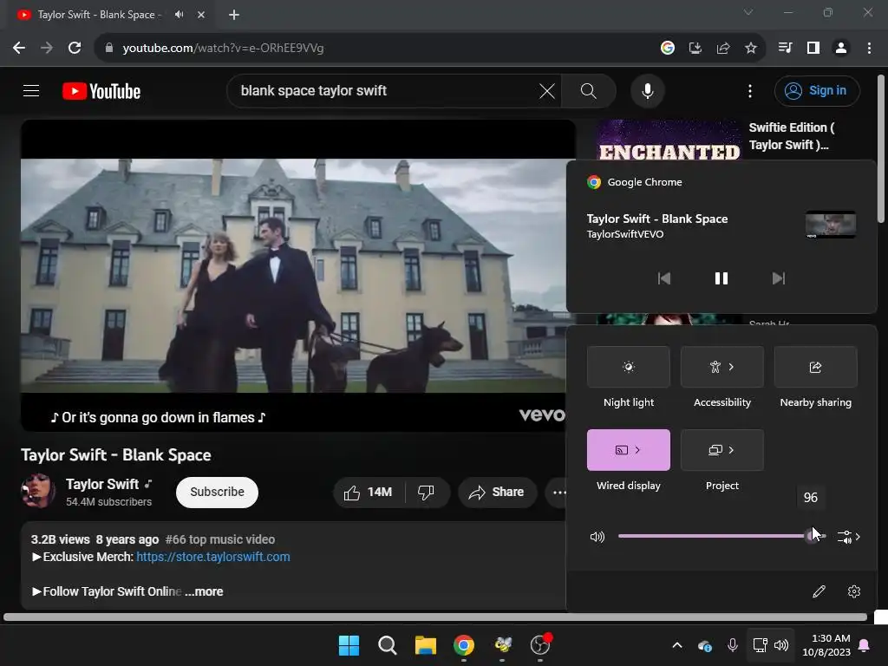Open the Accessibility quick setting
888x666 pixels.
coord(722,367)
